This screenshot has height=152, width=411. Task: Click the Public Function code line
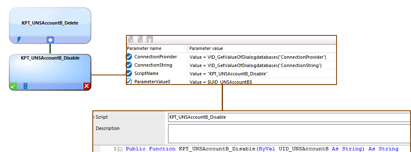pyautogui.click(x=262, y=149)
